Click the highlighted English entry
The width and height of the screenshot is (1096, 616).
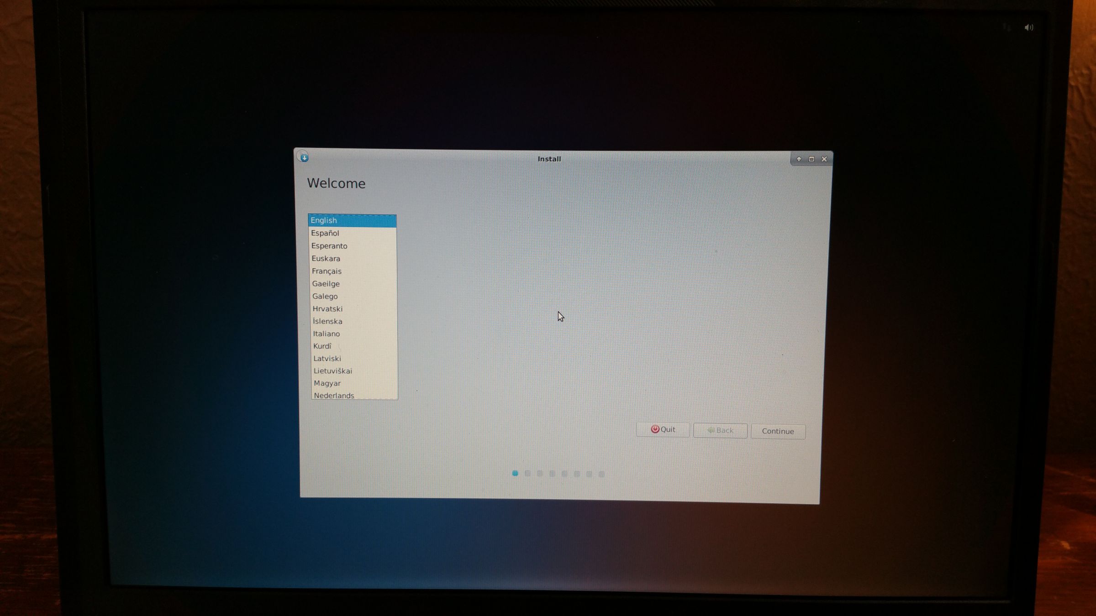pyautogui.click(x=324, y=220)
